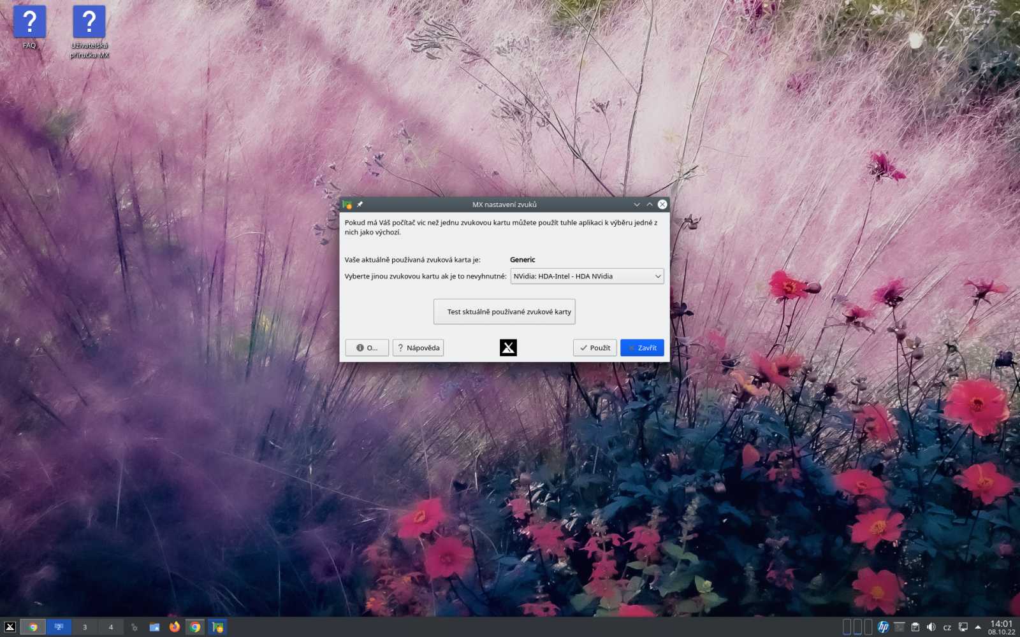Viewport: 1020px width, 637px height.
Task: Open the Uživatelská příručka MX desktop icon
Action: [x=89, y=32]
